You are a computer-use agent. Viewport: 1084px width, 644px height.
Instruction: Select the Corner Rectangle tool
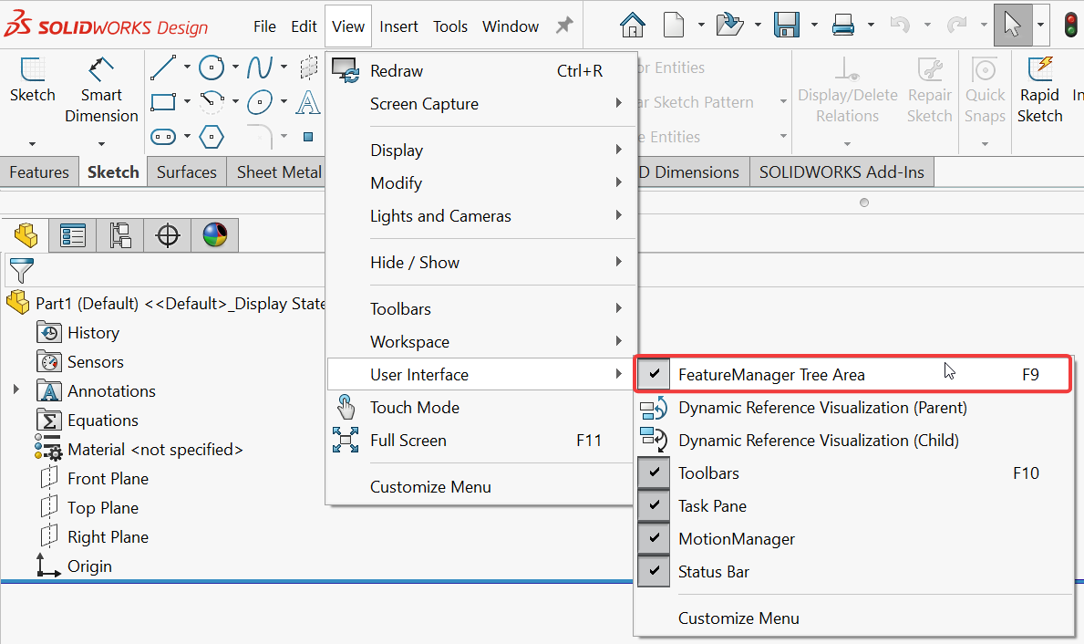point(163,101)
